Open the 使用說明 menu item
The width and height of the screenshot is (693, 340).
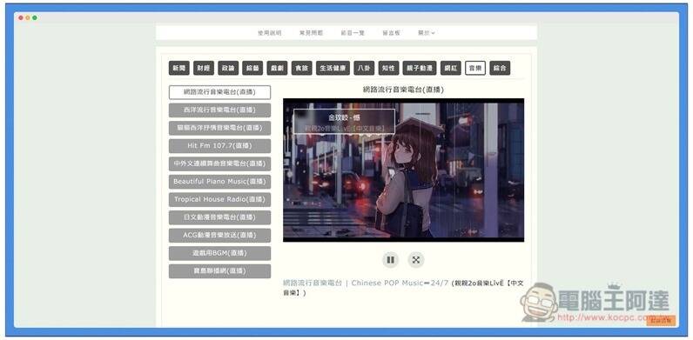pos(270,33)
